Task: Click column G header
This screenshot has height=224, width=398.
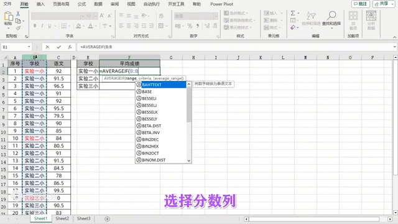Action: (x=171, y=58)
